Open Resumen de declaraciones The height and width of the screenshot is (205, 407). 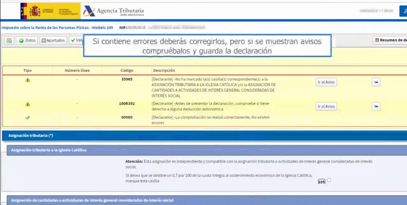coord(390,40)
